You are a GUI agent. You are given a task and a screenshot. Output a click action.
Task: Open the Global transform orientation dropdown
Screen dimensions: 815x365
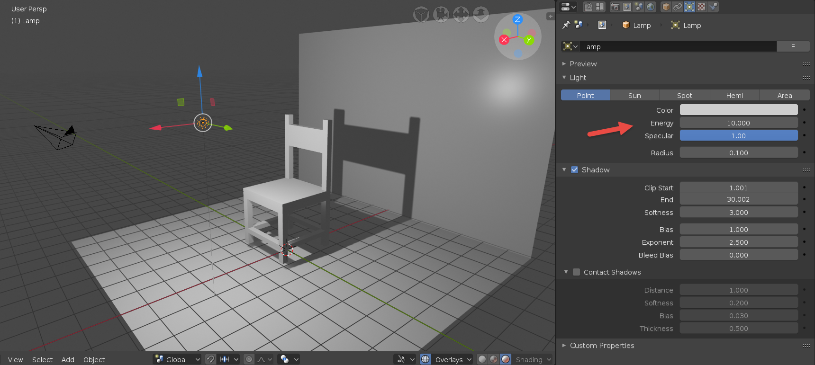pyautogui.click(x=177, y=359)
